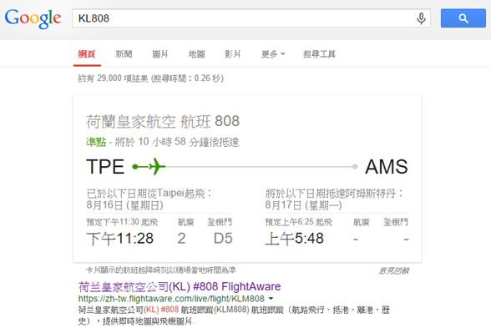
Task: Open 搜尋工具 options
Action: 319,54
